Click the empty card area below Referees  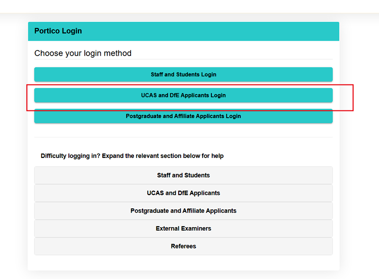(183, 263)
